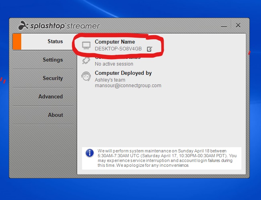Click the blue info icon in maintenance notice

click(90, 153)
